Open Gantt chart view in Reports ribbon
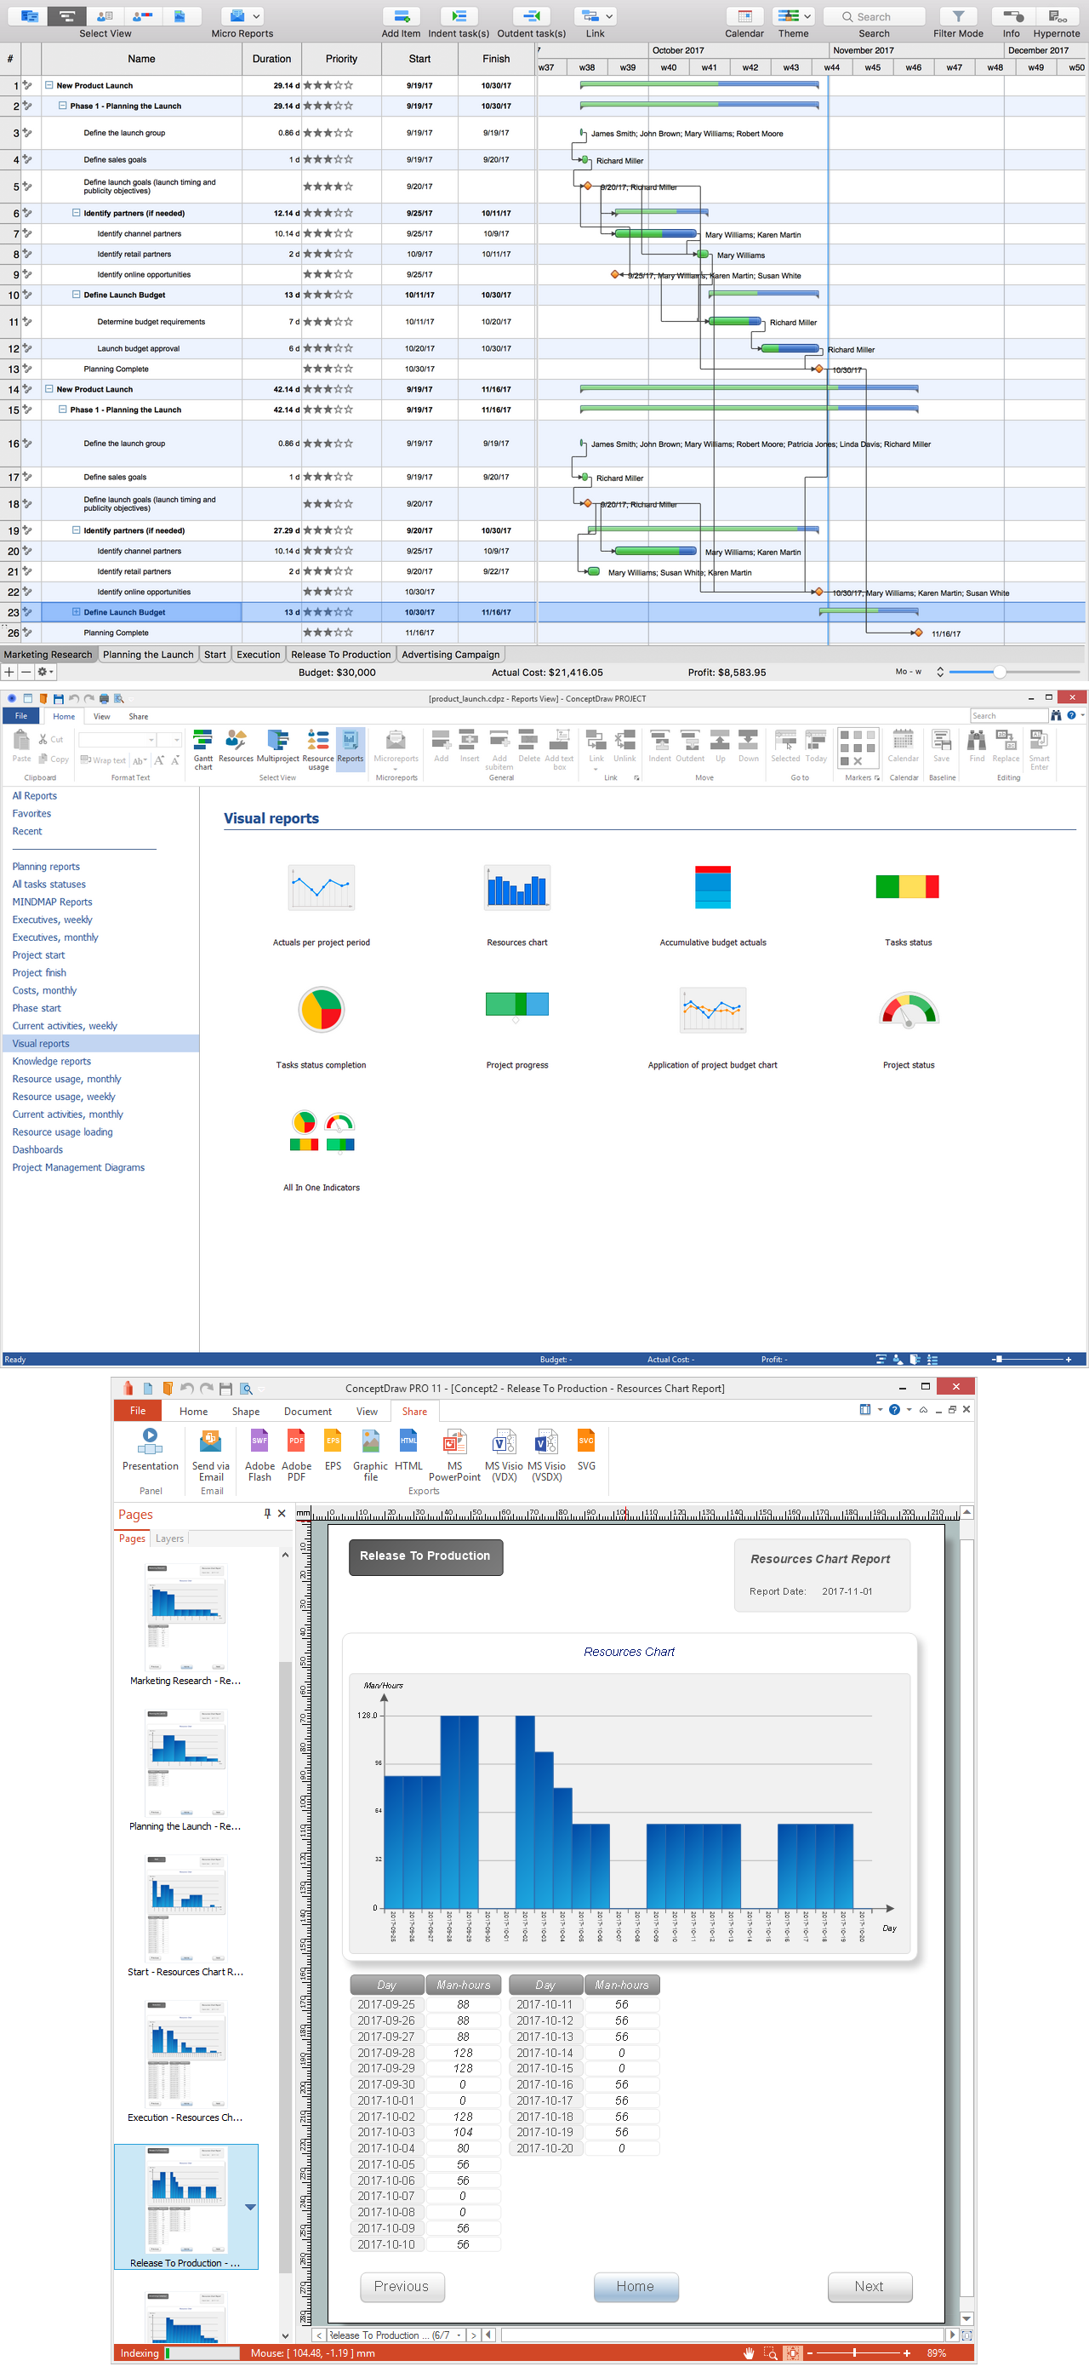Image resolution: width=1089 pixels, height=2378 pixels. pos(202,748)
